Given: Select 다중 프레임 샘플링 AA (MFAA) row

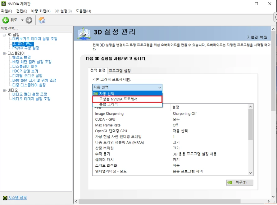Looking at the screenshot, I should click(170, 142).
